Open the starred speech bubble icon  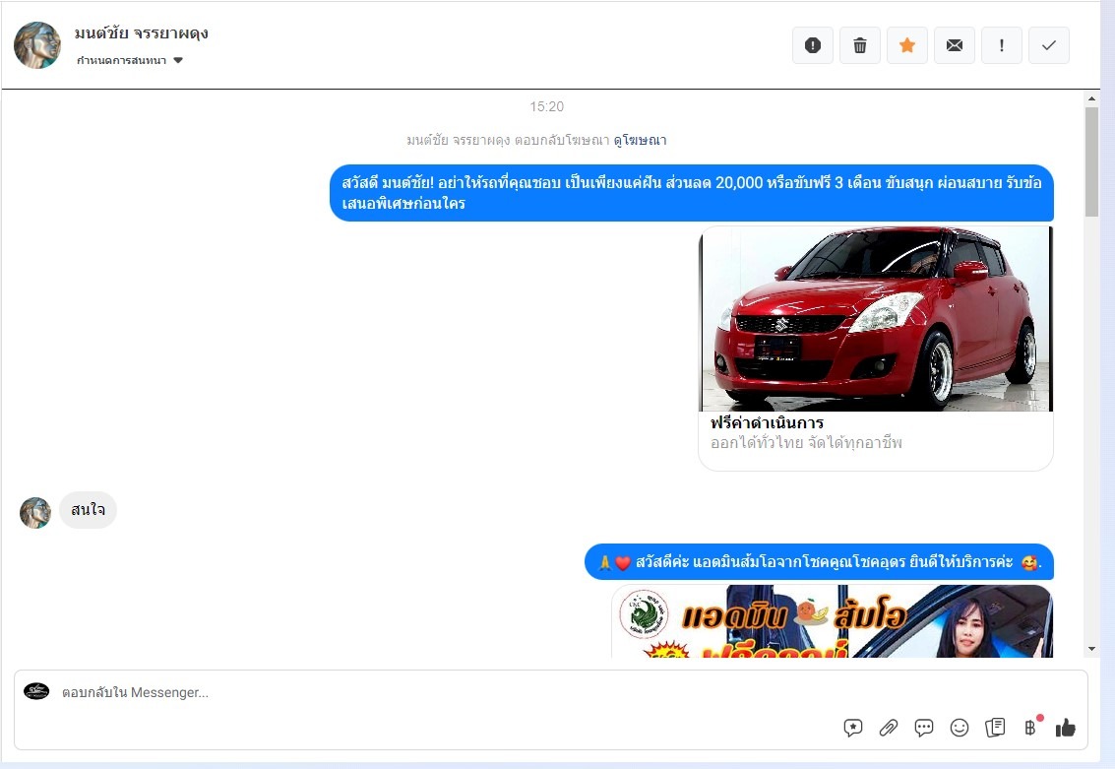click(x=853, y=728)
